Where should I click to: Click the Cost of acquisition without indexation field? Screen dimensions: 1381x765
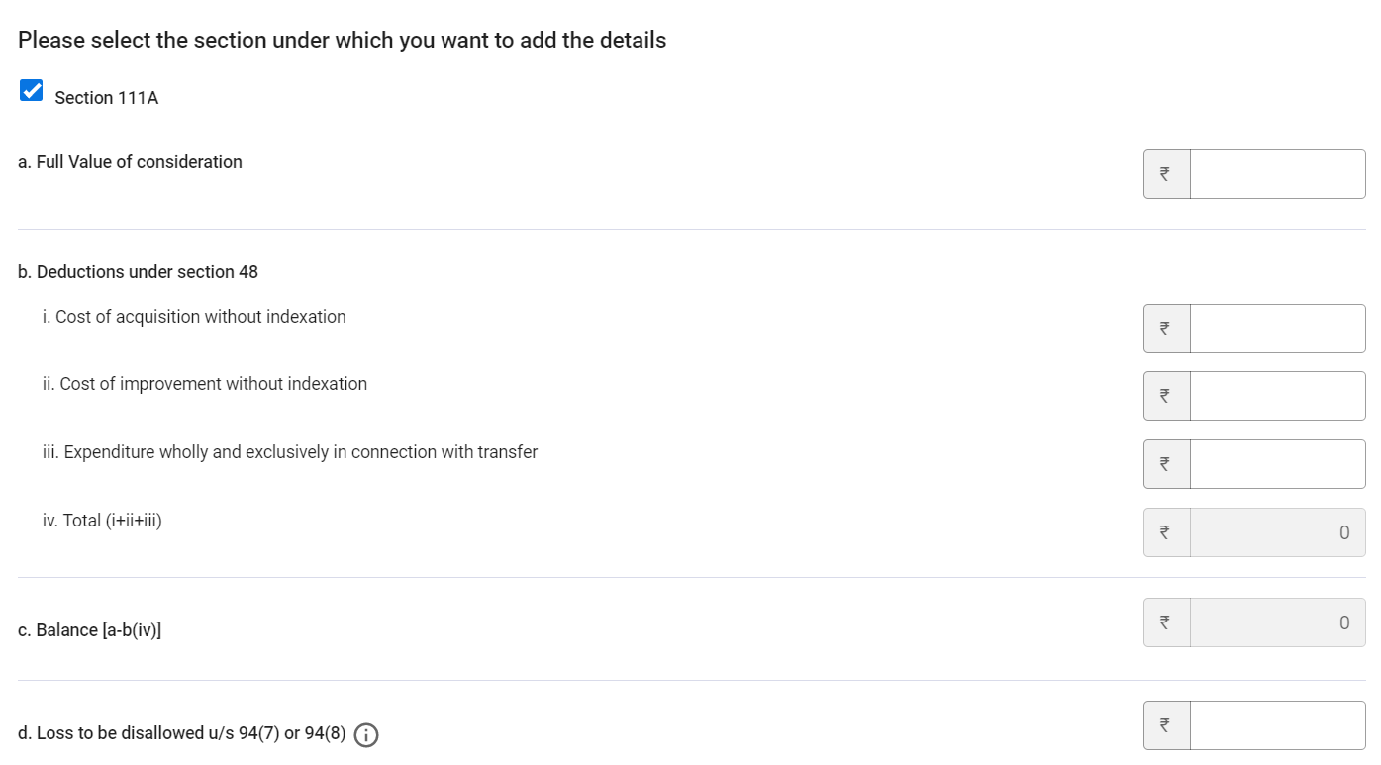point(1277,328)
